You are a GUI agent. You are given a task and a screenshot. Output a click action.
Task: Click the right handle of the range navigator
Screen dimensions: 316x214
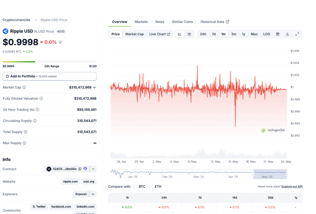287,174
